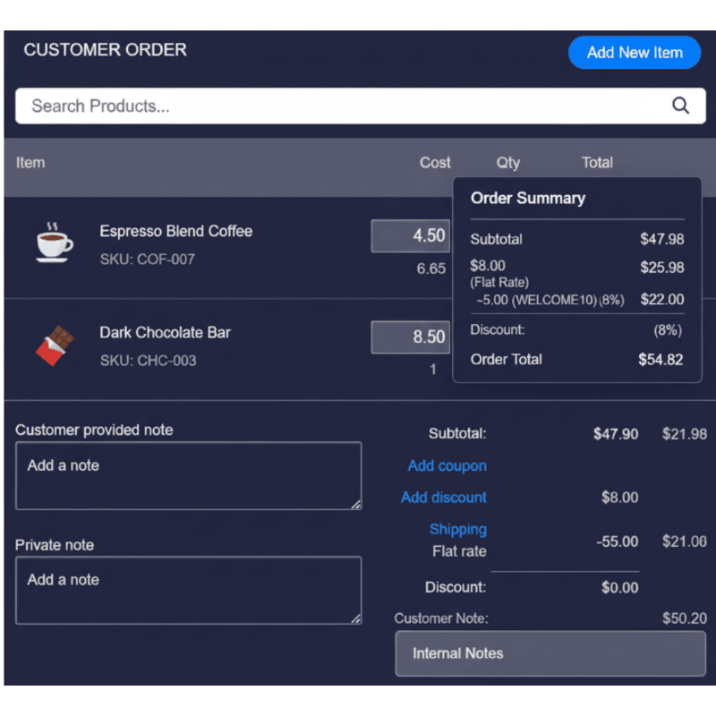Click the $0.00 discount value
The width and height of the screenshot is (716, 716).
(x=619, y=587)
